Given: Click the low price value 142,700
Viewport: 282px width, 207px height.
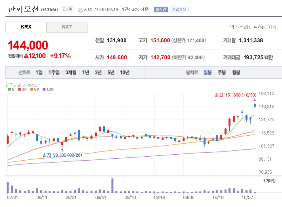Looking at the screenshot, I should coord(160,57).
